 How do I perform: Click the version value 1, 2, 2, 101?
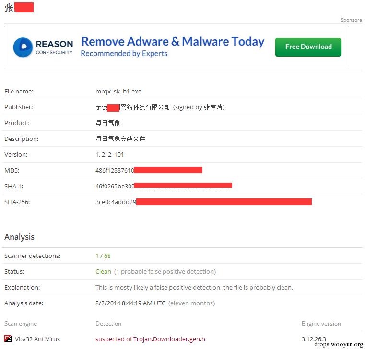tap(109, 155)
